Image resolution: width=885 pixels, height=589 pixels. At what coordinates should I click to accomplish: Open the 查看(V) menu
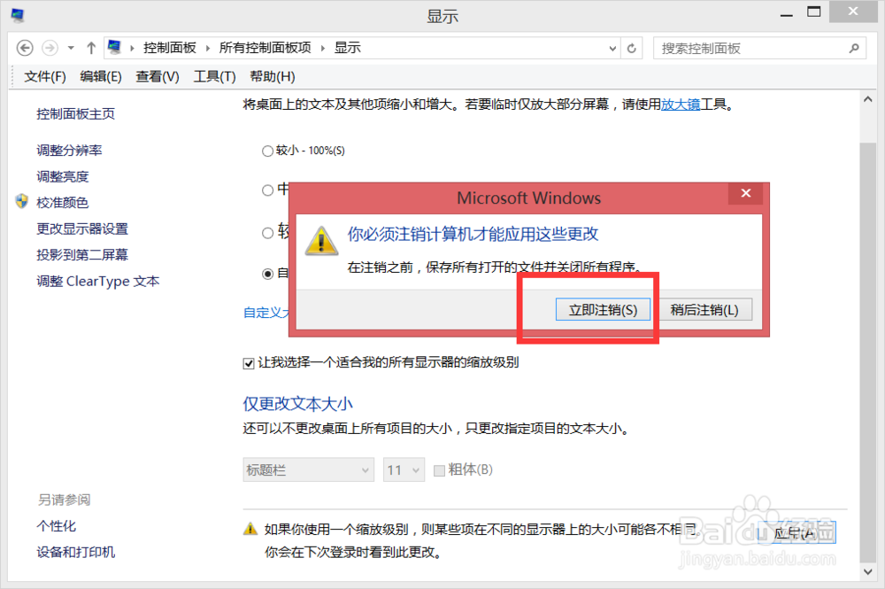[158, 77]
